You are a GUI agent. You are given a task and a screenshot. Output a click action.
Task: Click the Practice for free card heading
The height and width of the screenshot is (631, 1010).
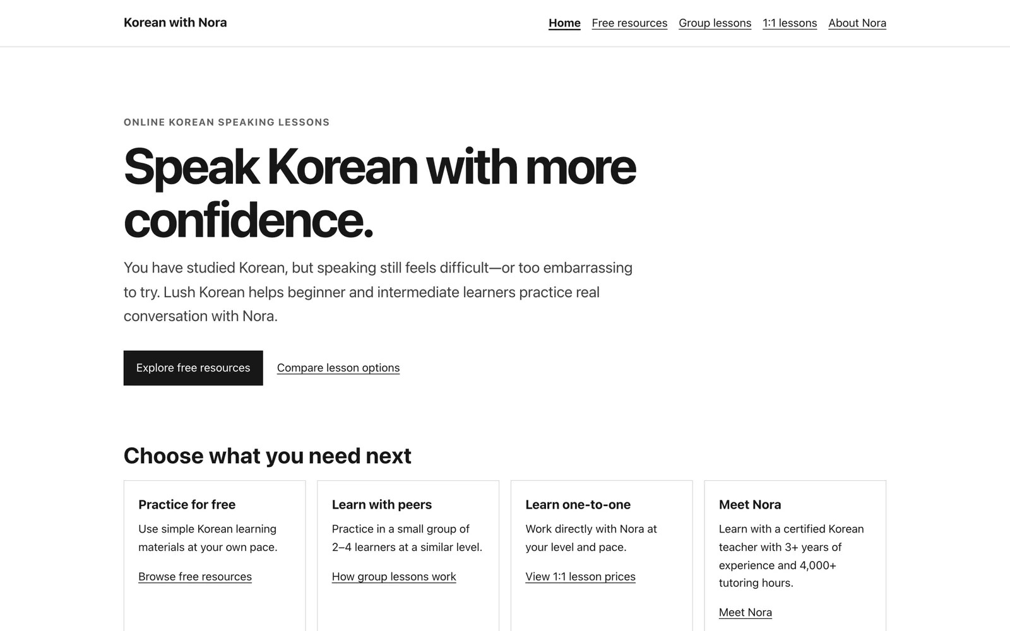187,505
